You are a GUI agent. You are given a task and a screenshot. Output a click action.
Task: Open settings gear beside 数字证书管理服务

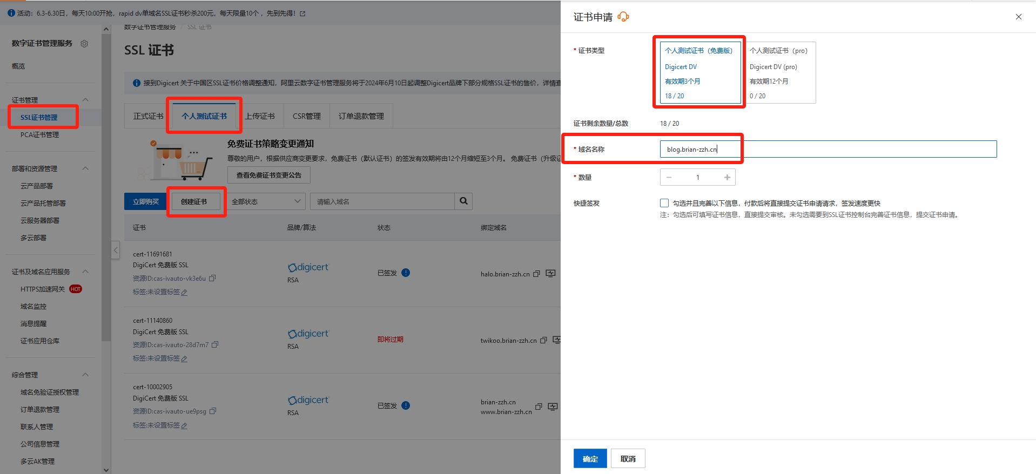(x=84, y=44)
